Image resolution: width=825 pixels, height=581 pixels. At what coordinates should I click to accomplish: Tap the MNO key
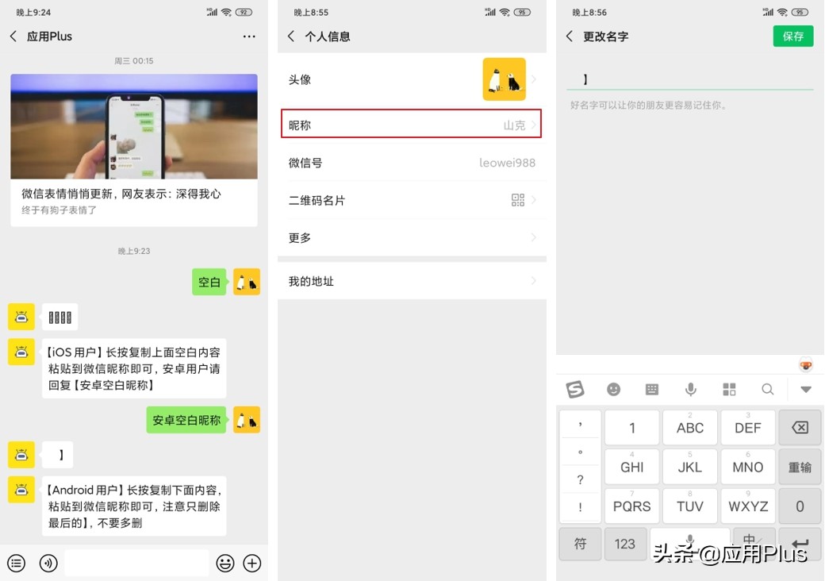point(747,467)
